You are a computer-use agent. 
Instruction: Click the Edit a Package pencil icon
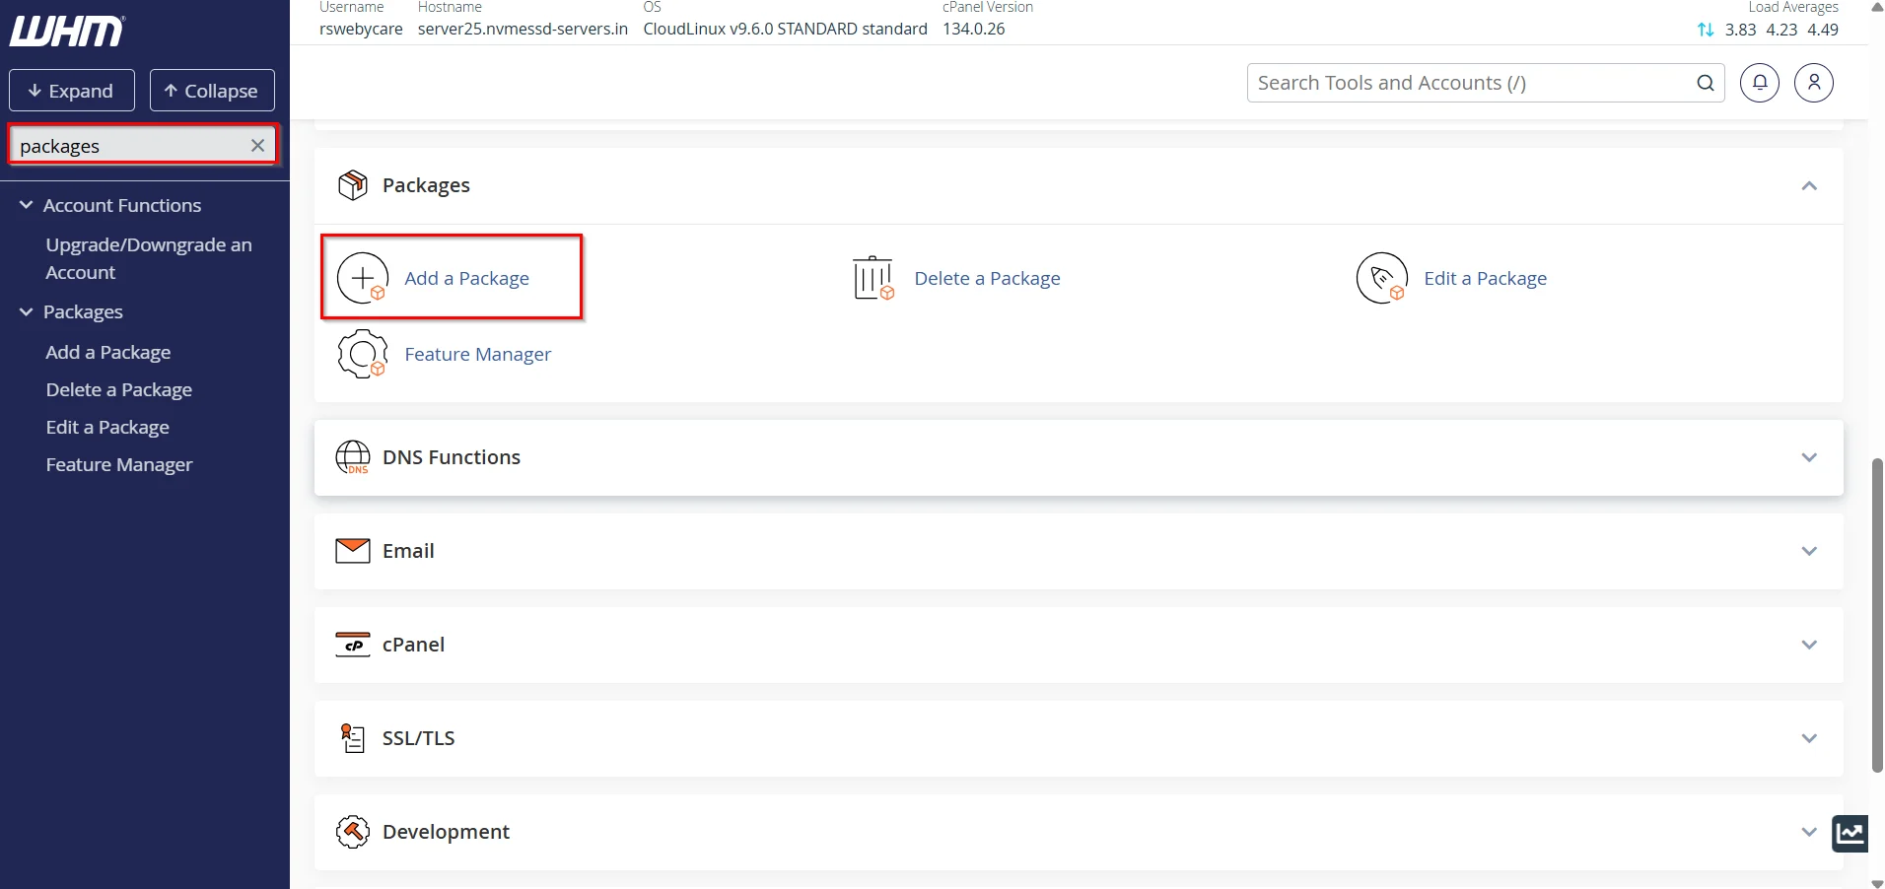point(1382,278)
